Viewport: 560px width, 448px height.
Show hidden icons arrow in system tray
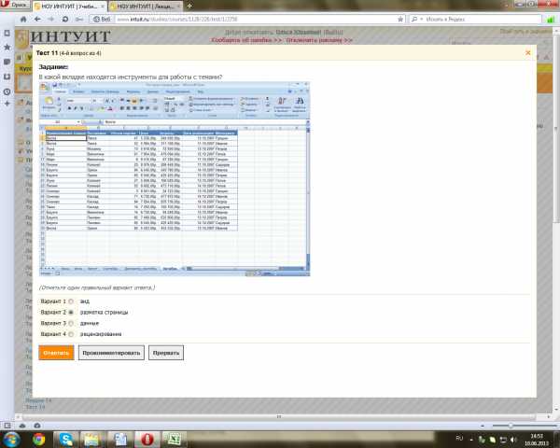(x=471, y=440)
